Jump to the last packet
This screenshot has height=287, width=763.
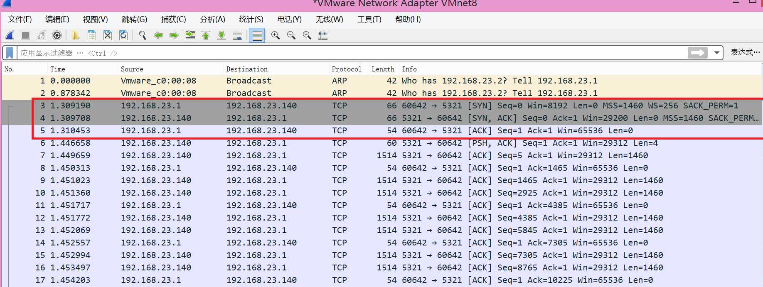point(222,35)
